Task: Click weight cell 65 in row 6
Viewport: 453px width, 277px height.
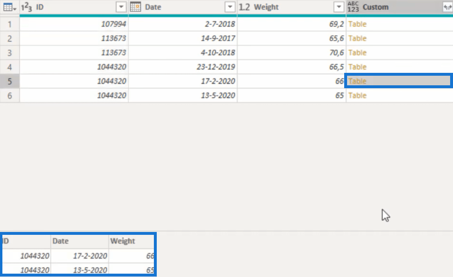Action: (291, 95)
